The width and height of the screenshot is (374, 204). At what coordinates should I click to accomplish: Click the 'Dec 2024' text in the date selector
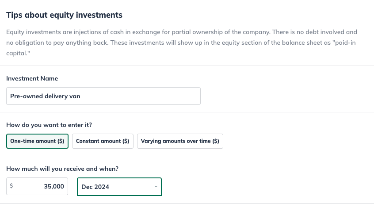pos(95,187)
